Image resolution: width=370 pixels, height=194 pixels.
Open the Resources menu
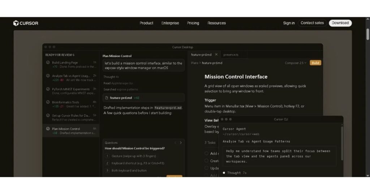217,23
